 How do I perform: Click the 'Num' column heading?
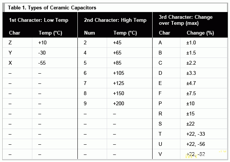click(89, 33)
